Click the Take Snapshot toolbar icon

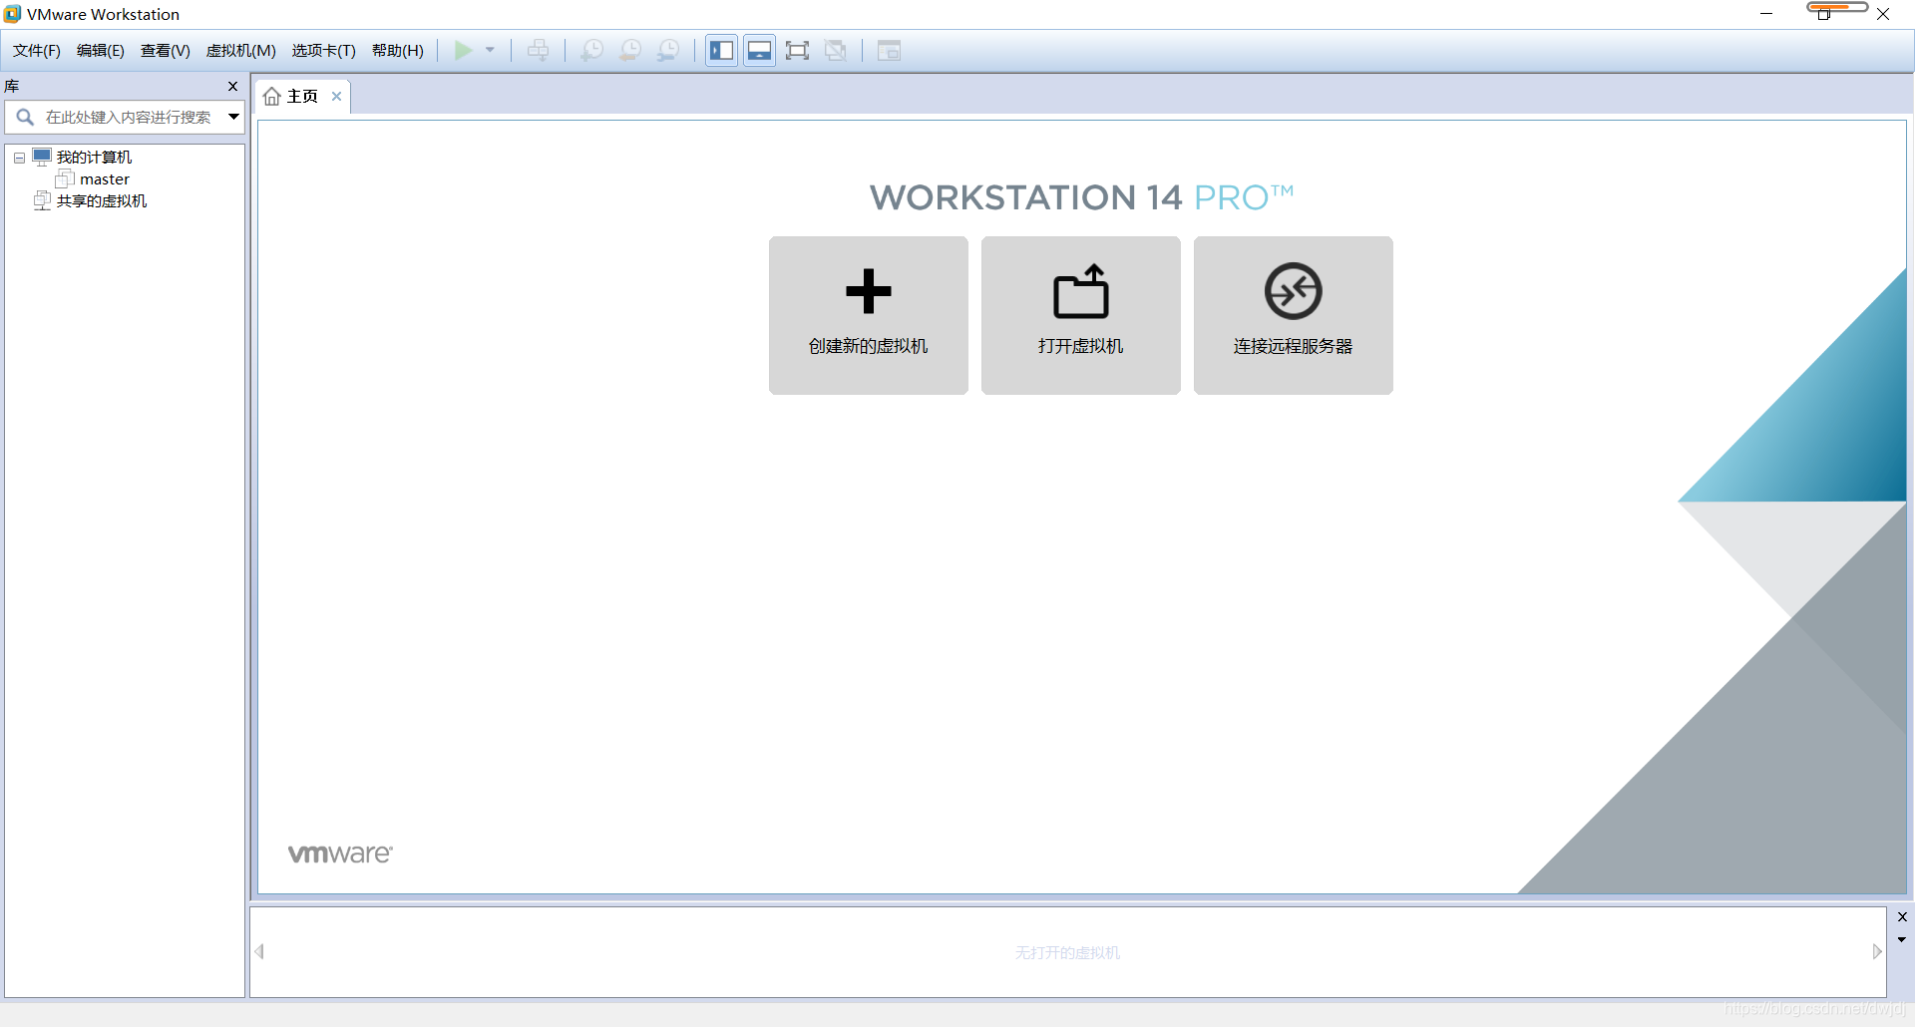(x=591, y=50)
